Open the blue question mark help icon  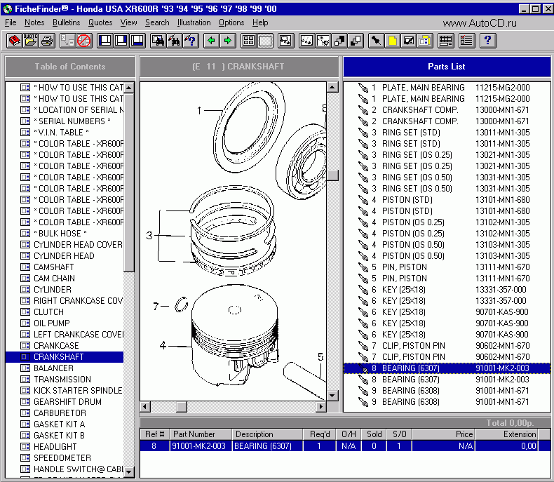point(488,41)
